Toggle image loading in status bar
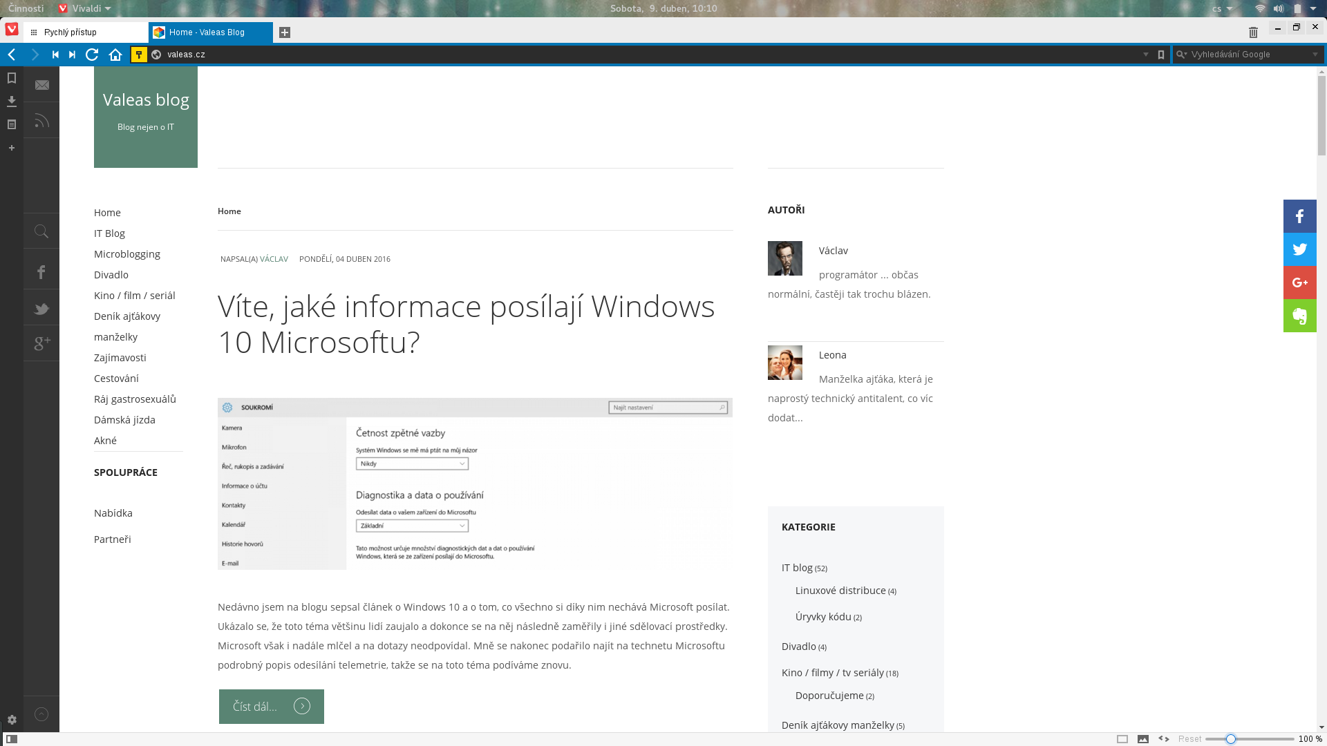The width and height of the screenshot is (1327, 746). pyautogui.click(x=1143, y=739)
